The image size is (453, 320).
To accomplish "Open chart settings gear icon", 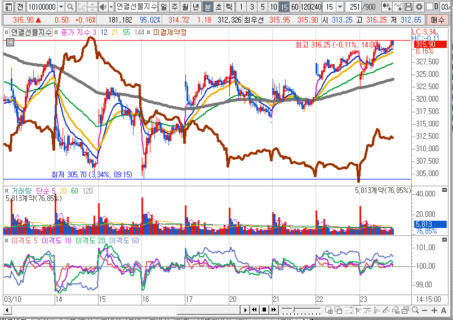I will coord(419,7).
